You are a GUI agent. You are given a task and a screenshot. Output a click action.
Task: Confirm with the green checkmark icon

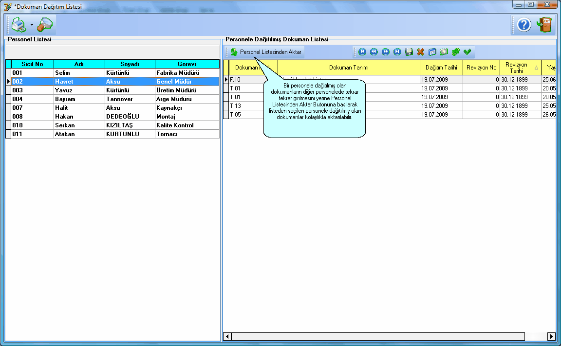click(467, 52)
